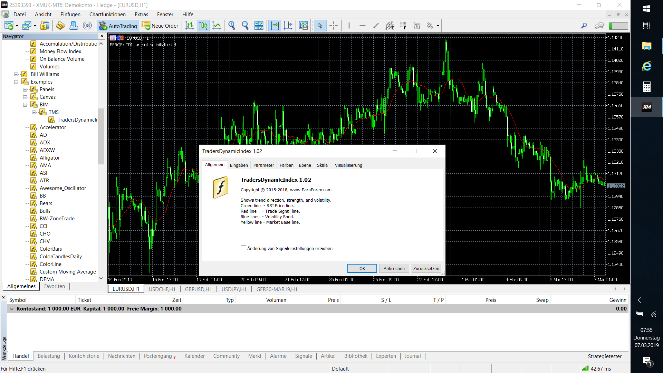Toggle auto scroll chart icon
The height and width of the screenshot is (373, 663).
tap(275, 26)
